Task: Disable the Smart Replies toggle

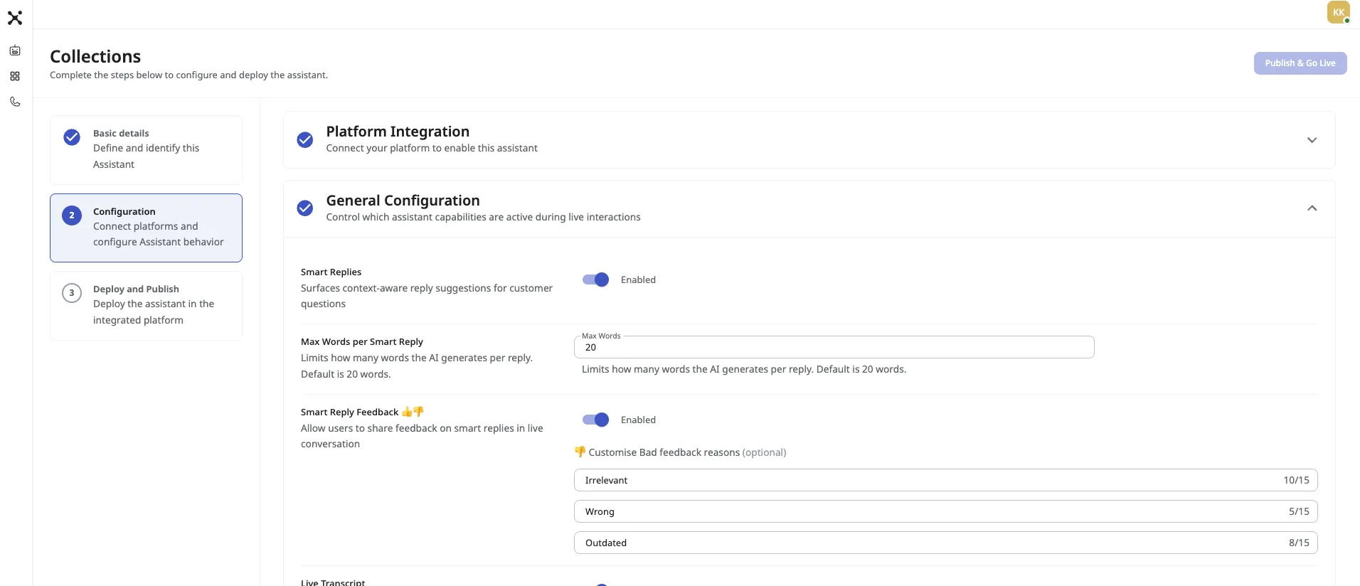Action: point(596,279)
